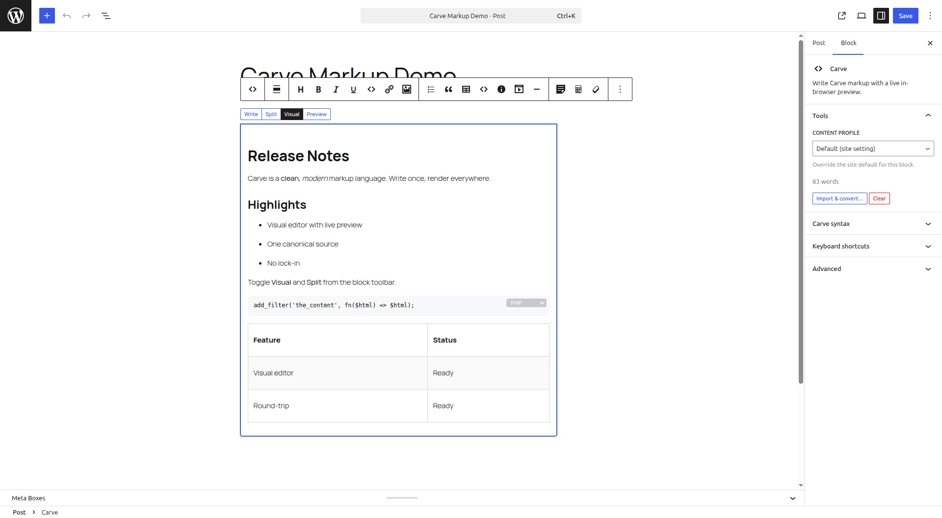This screenshot has height=518, width=942.
Task: View the post in a new tab
Action: pyautogui.click(x=842, y=16)
